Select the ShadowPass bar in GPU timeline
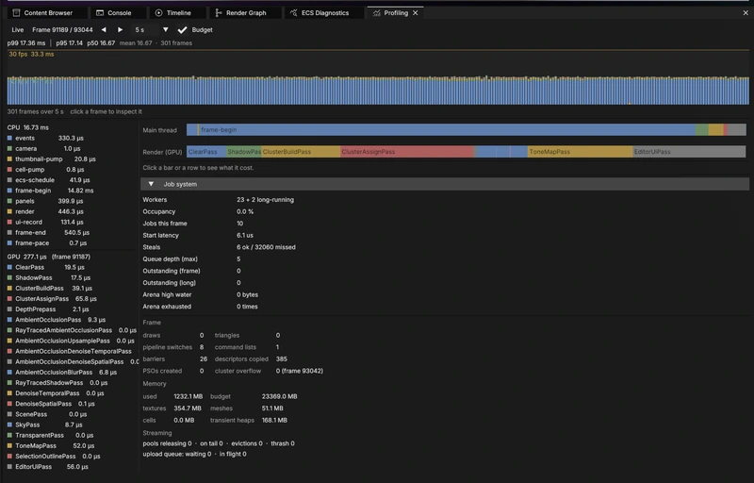The width and height of the screenshot is (754, 483). pyautogui.click(x=244, y=152)
